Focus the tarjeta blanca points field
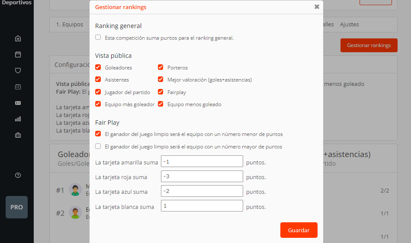 point(202,206)
